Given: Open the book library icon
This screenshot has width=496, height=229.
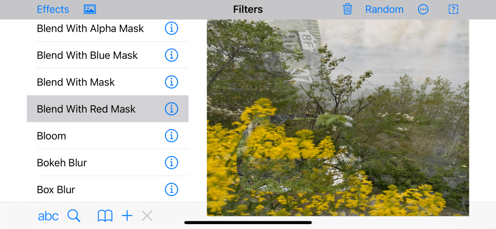Looking at the screenshot, I should click(105, 216).
